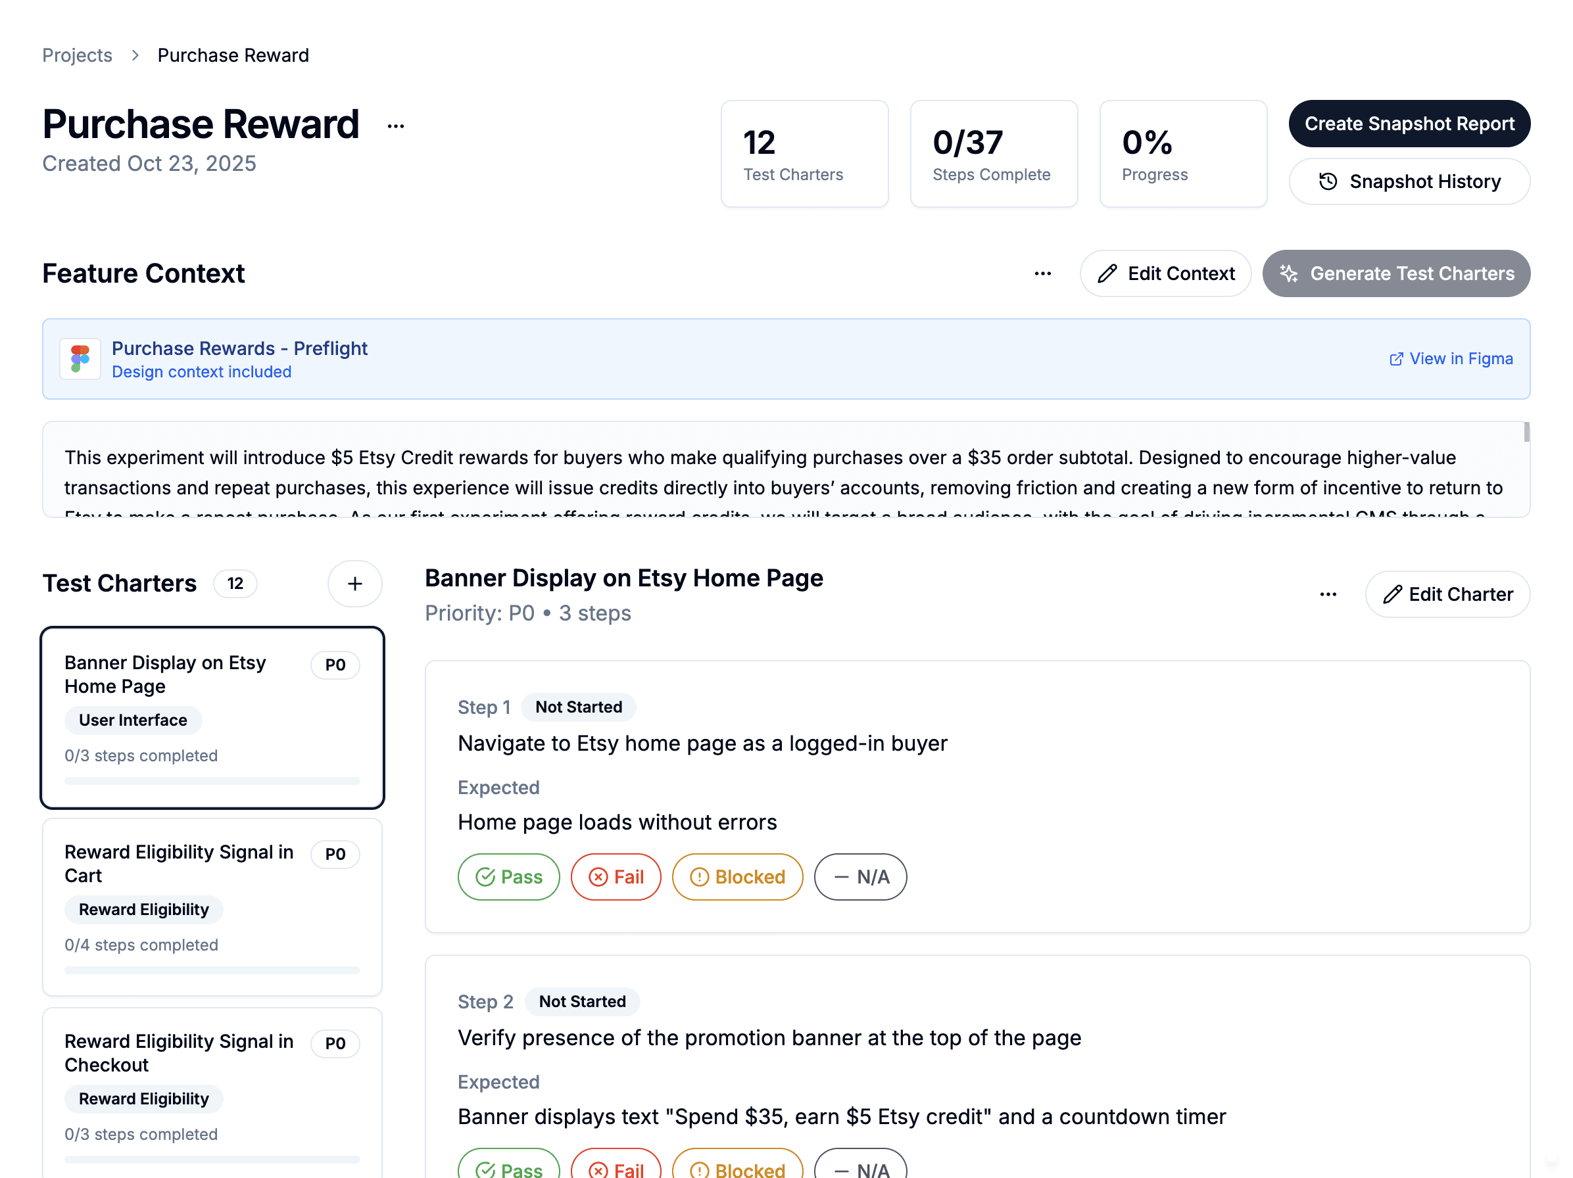Click the Figma logo thumbnail icon

pyautogui.click(x=80, y=359)
